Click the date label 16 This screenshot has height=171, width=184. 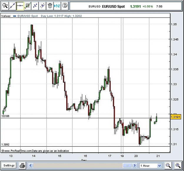85,156
